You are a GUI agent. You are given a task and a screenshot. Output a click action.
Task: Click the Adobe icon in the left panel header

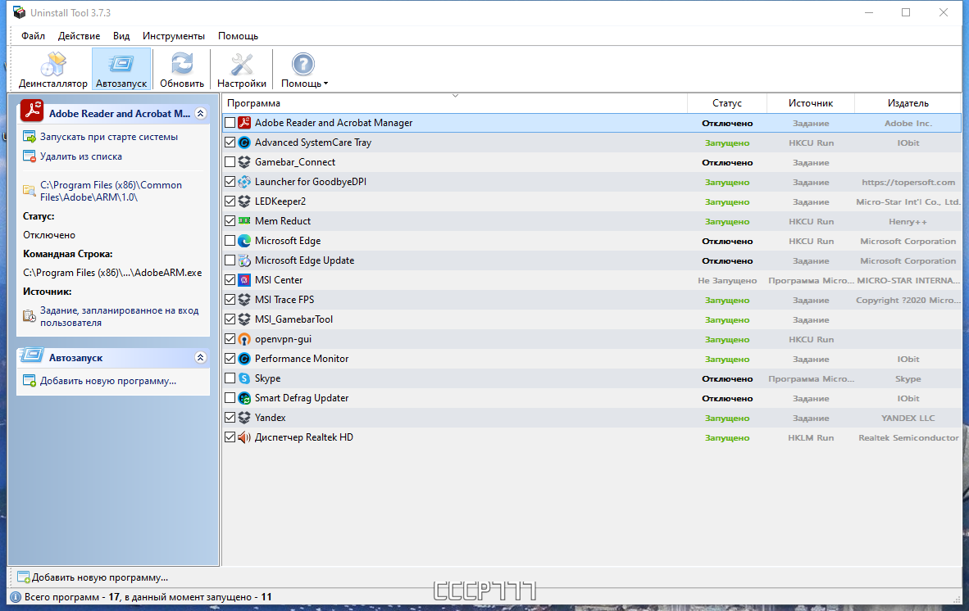(31, 111)
